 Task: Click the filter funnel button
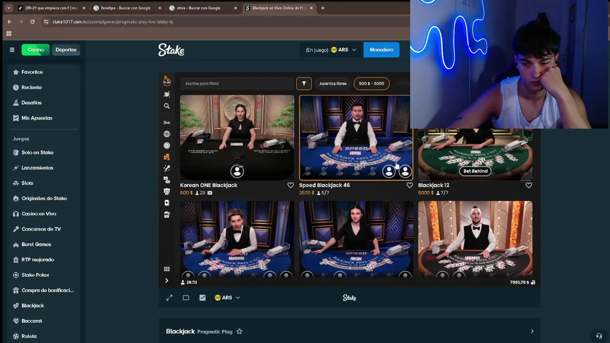[304, 83]
